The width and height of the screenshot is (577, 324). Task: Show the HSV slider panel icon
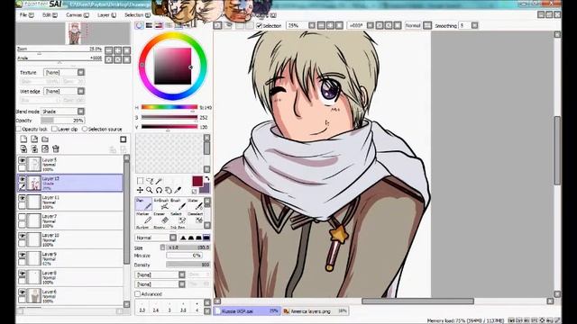(159, 25)
